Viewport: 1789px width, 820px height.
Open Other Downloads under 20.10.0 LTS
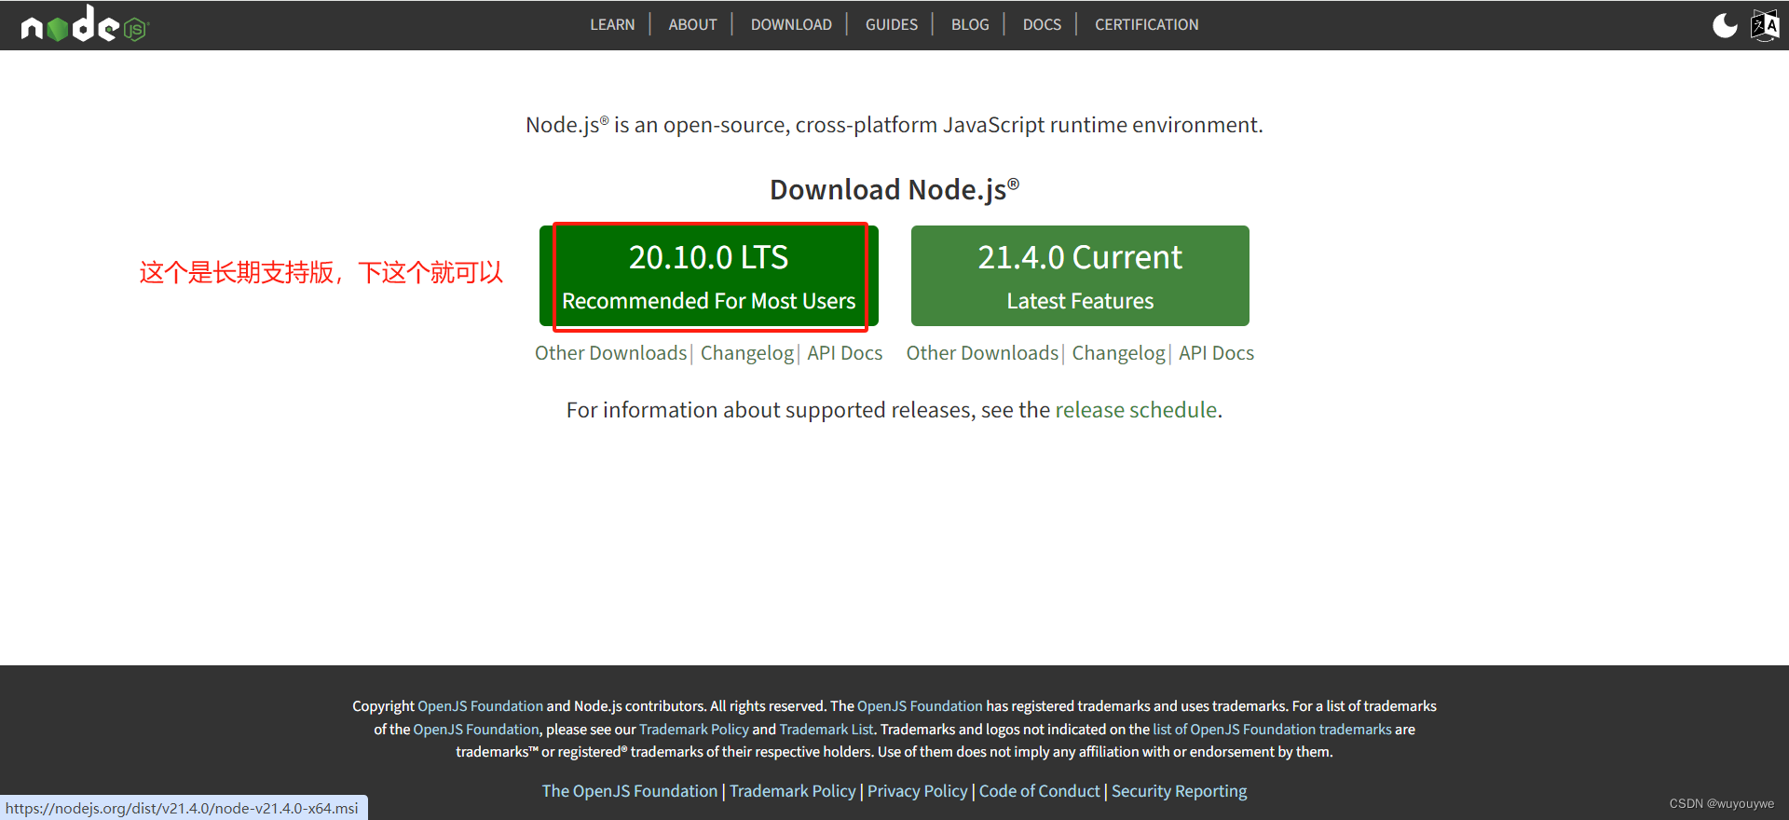pyautogui.click(x=610, y=353)
